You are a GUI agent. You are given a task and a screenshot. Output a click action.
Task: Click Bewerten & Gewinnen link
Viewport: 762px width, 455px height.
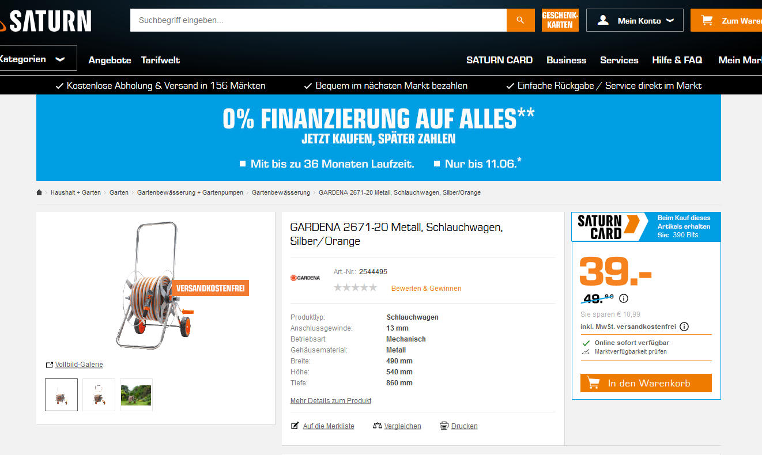(426, 288)
